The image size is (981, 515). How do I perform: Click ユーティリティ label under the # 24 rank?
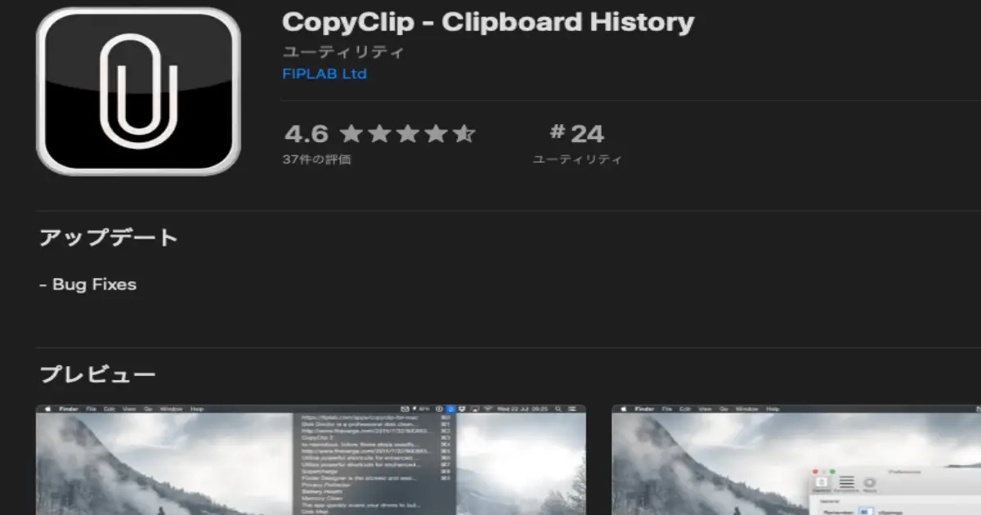click(x=577, y=159)
